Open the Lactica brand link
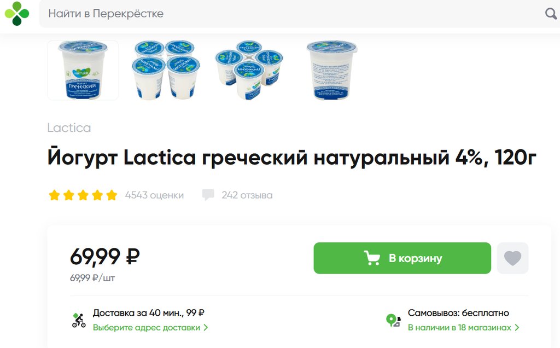This screenshot has height=348, width=560. pos(69,127)
